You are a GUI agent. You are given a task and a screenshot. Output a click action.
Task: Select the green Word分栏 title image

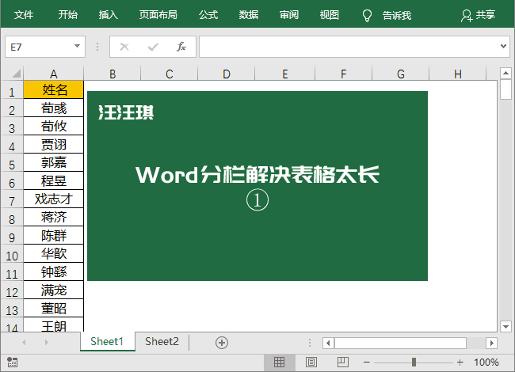pos(257,186)
